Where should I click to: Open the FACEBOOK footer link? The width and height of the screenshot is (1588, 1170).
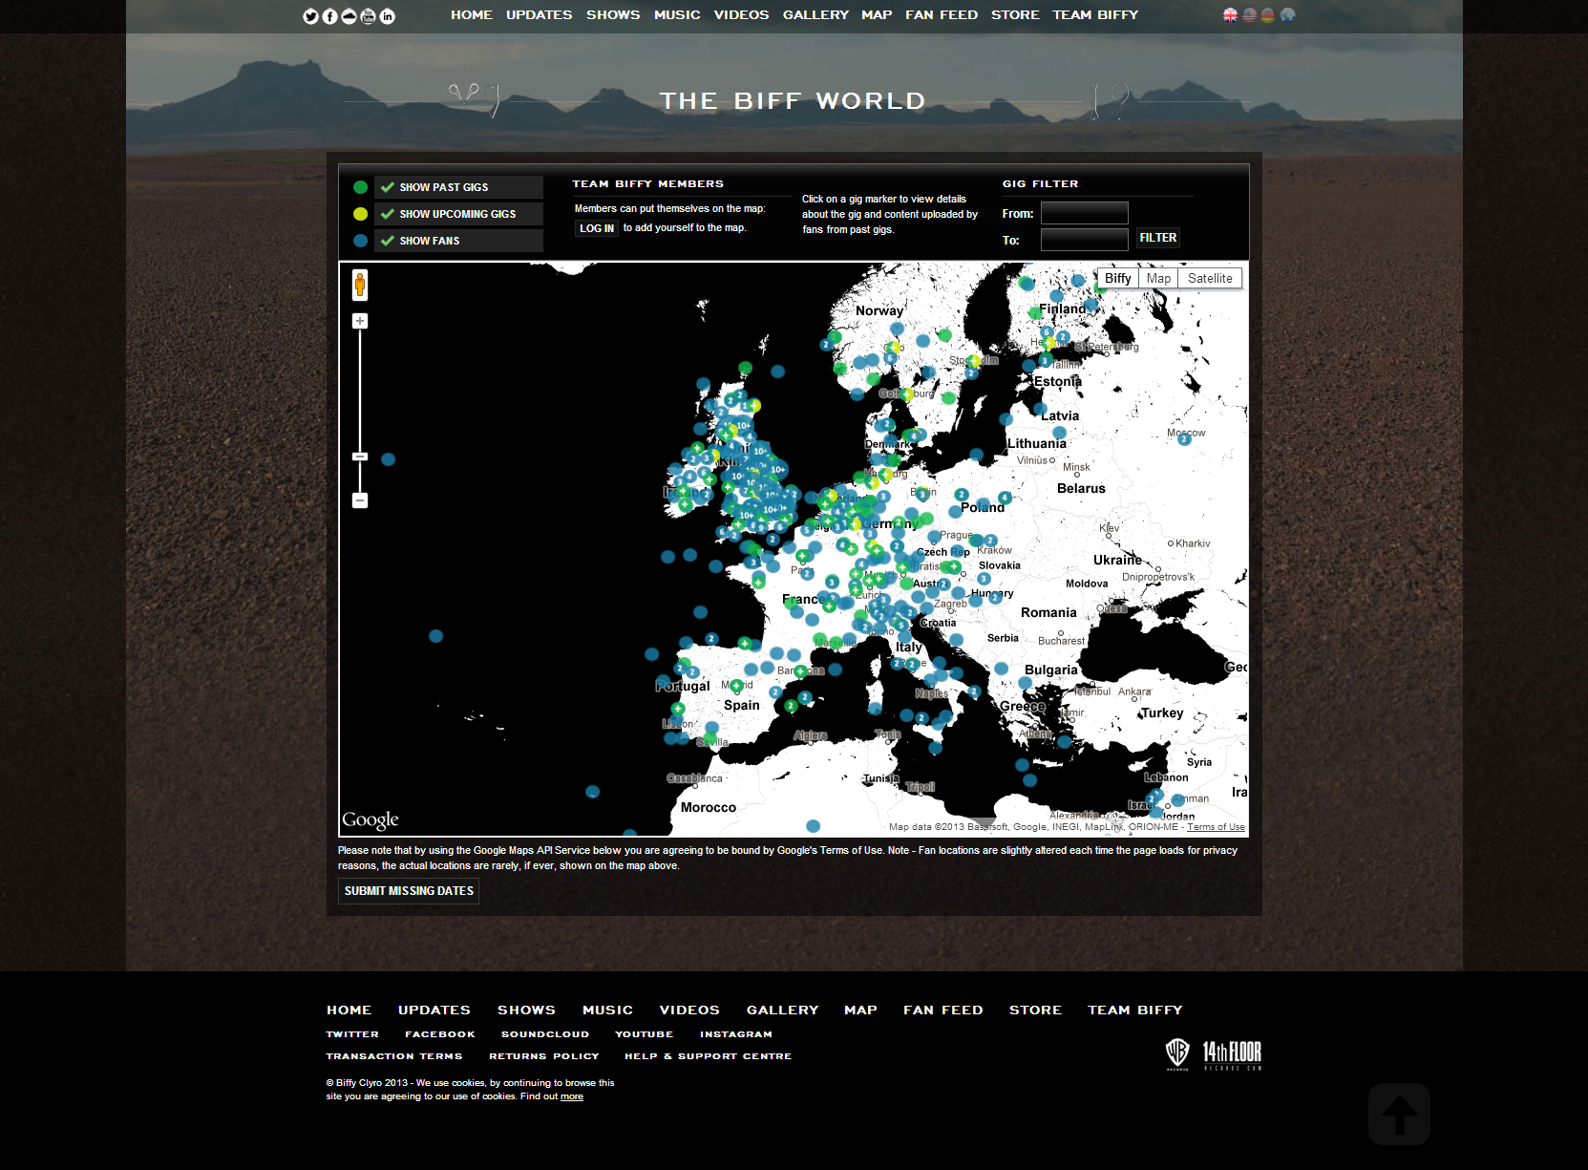(440, 1034)
